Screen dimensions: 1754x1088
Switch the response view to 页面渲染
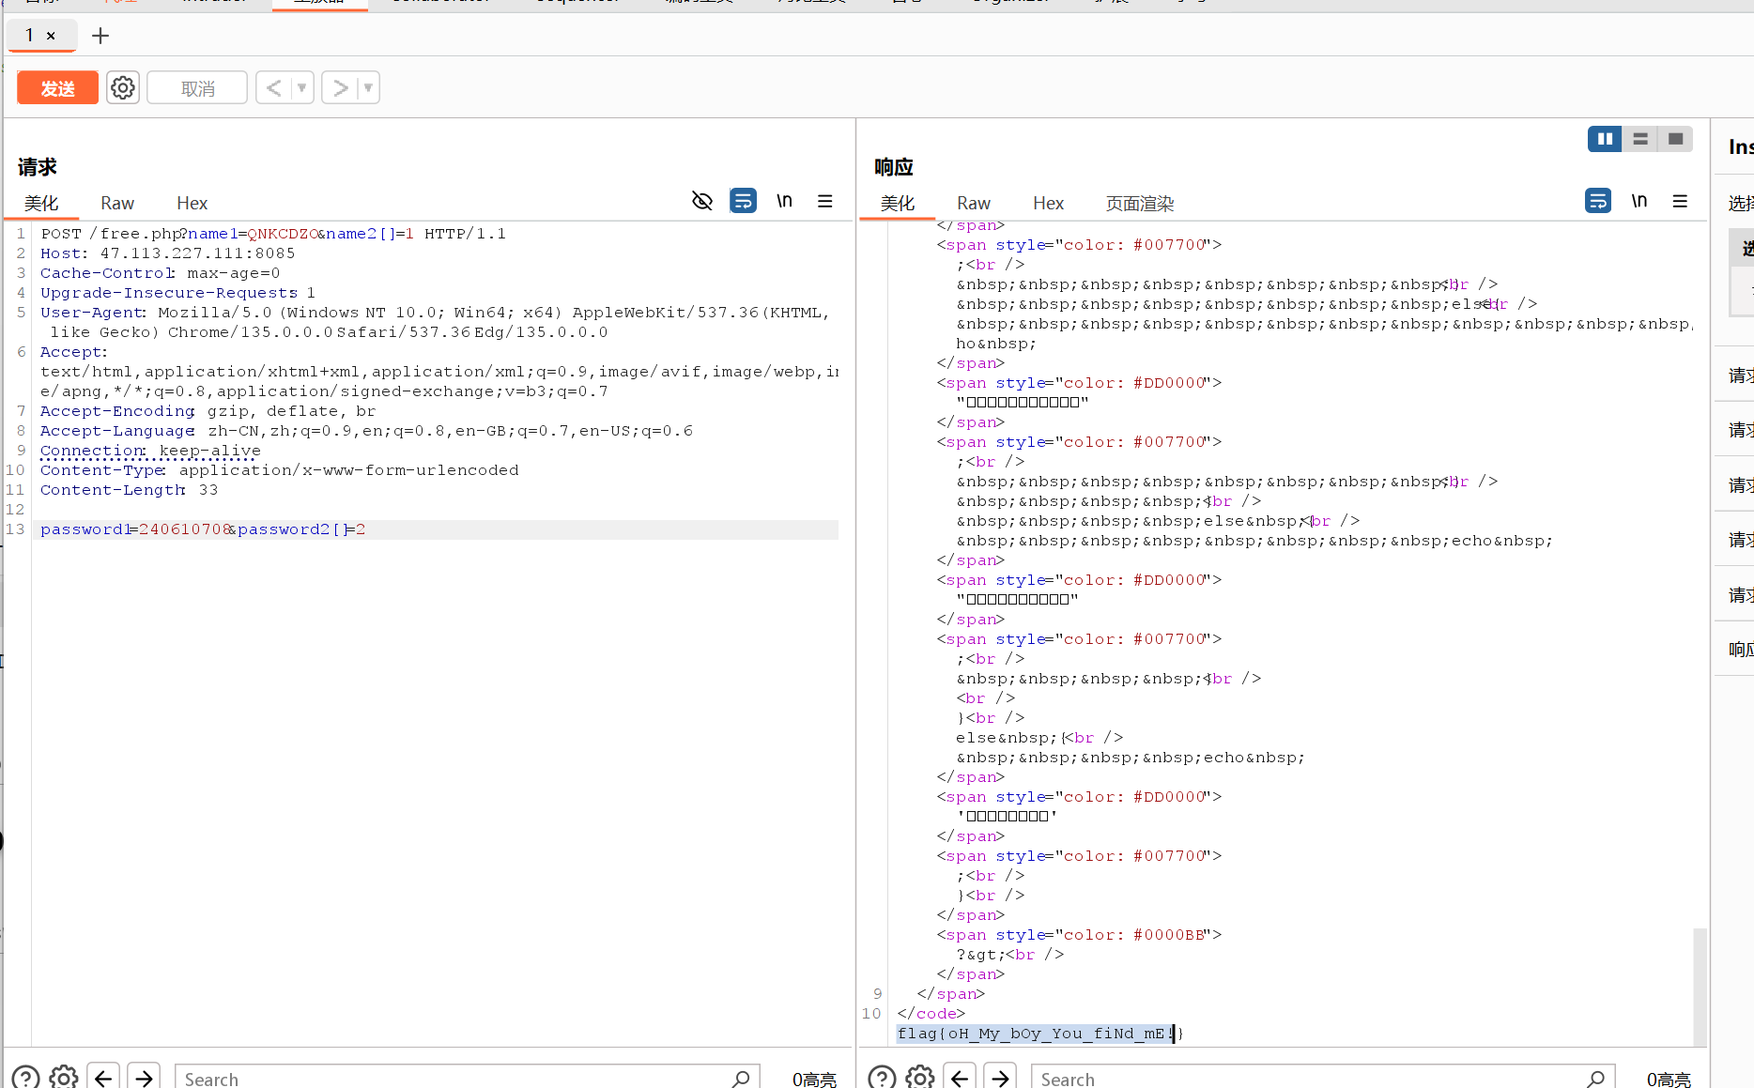point(1139,203)
